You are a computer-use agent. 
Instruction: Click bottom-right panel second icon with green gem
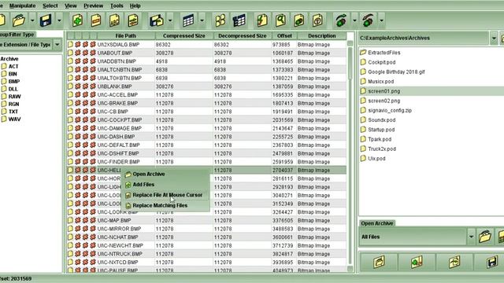pos(417,262)
